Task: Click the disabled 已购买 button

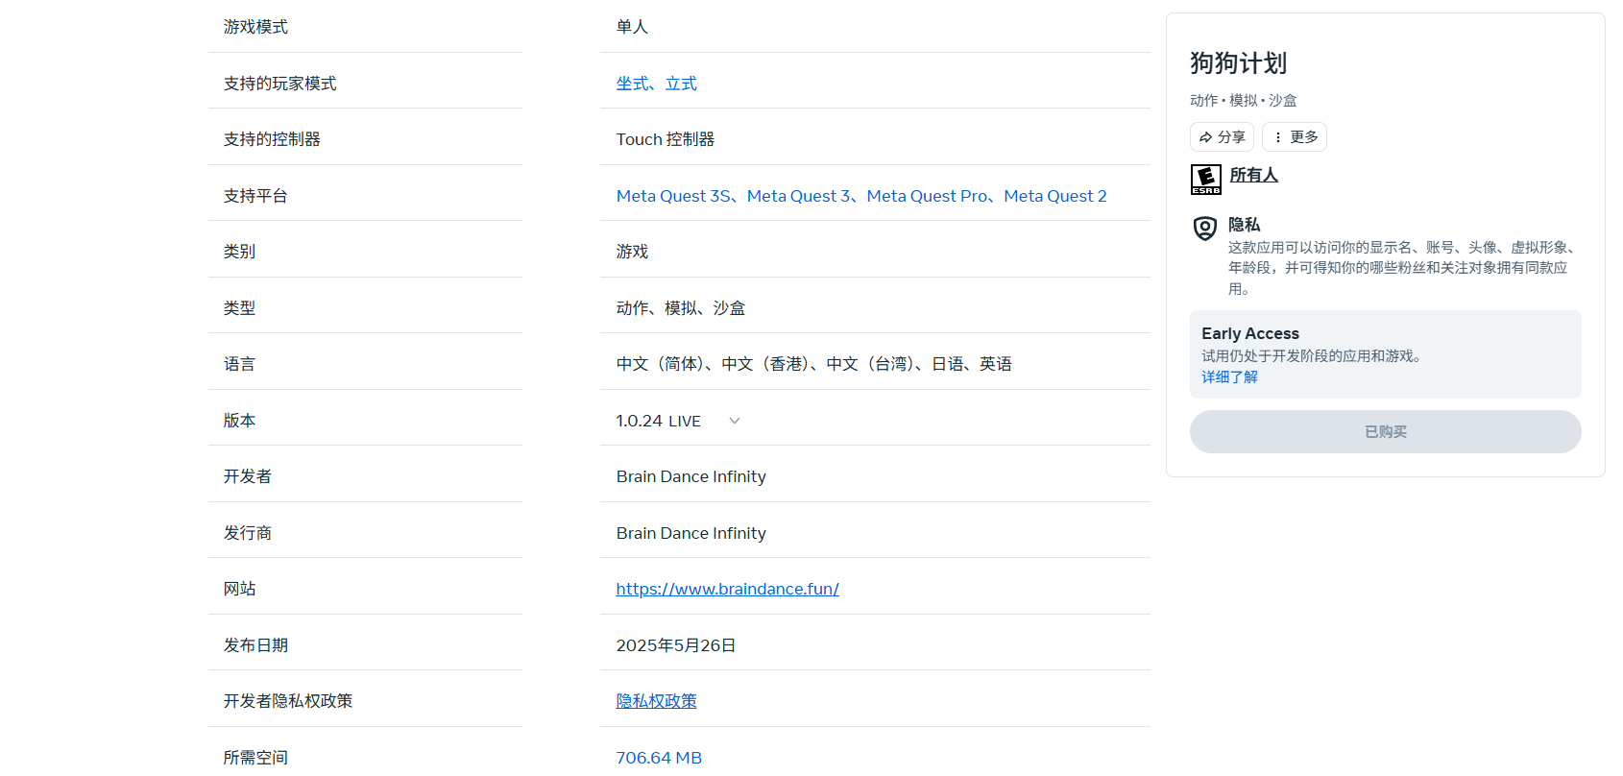Action: coord(1385,432)
